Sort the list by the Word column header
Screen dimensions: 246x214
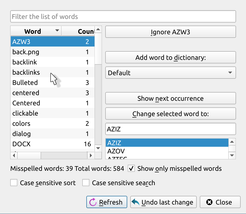(33, 31)
